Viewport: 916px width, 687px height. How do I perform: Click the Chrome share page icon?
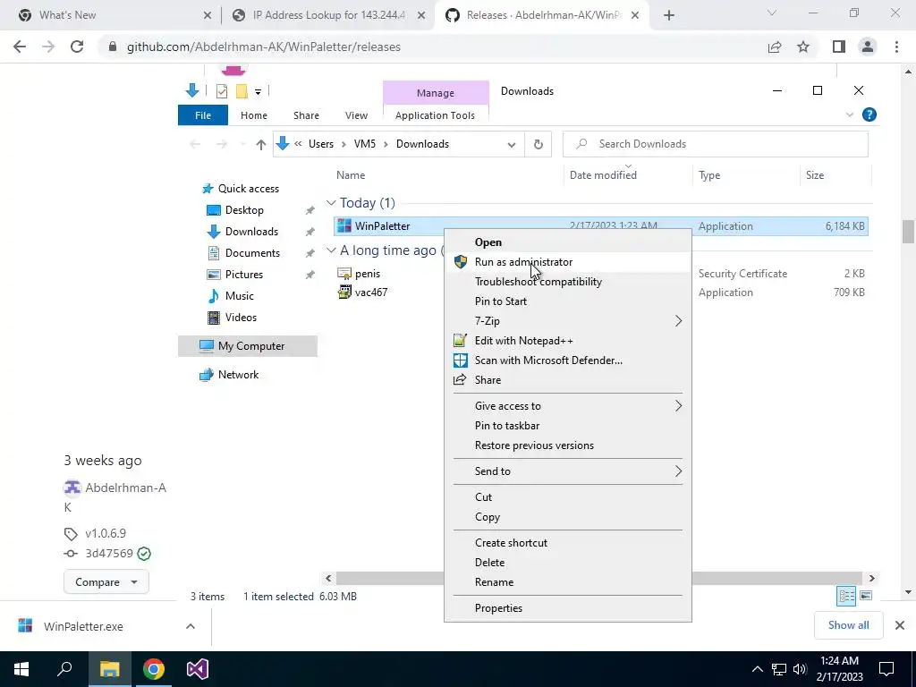(775, 47)
